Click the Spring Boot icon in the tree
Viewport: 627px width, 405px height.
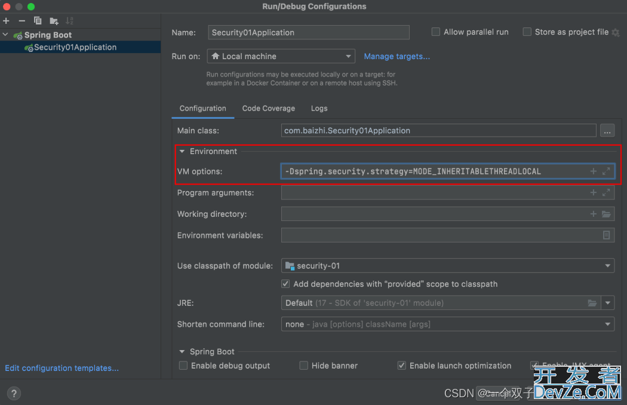18,36
